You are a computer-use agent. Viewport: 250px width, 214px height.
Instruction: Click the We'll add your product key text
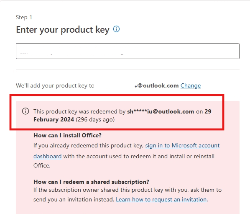[x=55, y=86]
